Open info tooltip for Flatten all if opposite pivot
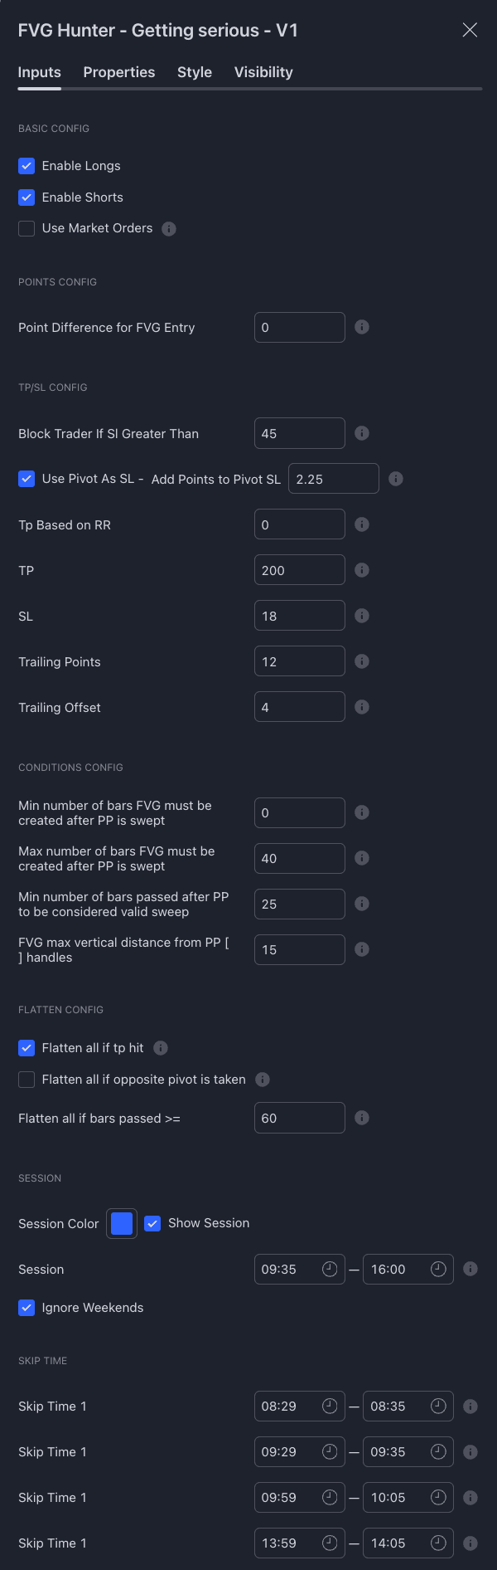Image resolution: width=497 pixels, height=1570 pixels. pos(263,1080)
